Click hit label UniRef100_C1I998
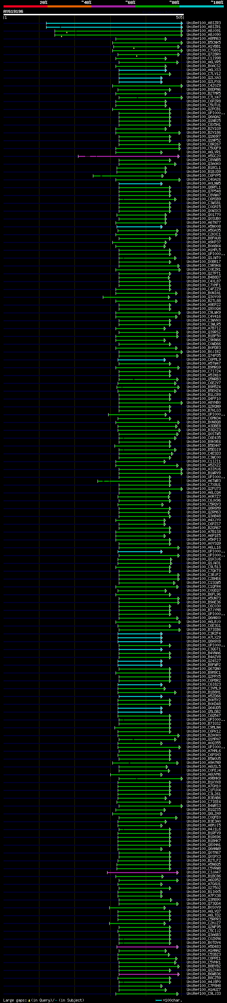 click(204, 58)
